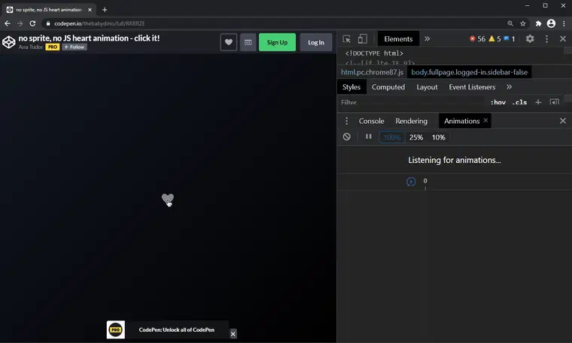Expand more DevTools panels next to Elements
The height and width of the screenshot is (343, 572).
click(x=427, y=39)
